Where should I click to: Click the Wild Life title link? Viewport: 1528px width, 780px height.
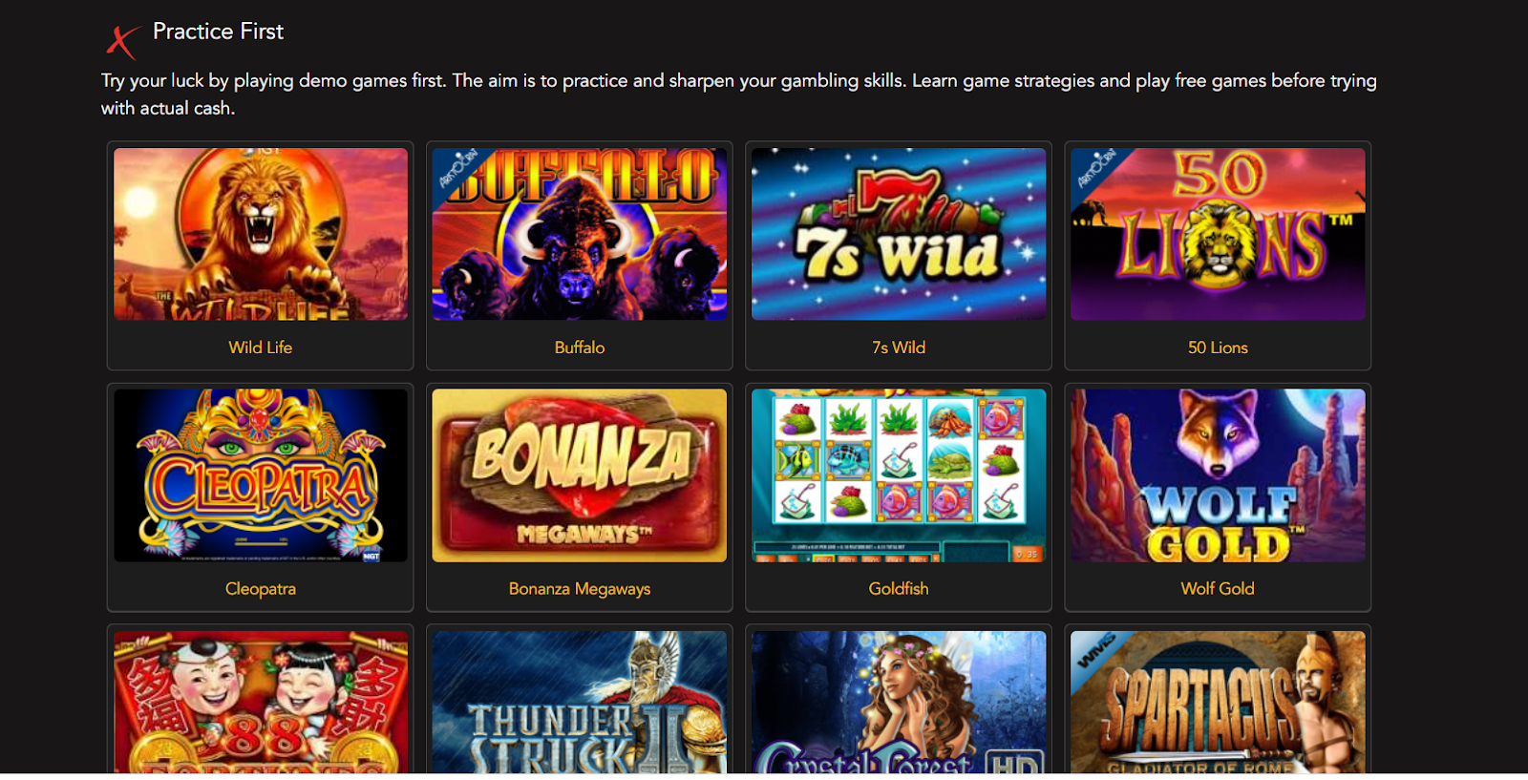tap(261, 348)
